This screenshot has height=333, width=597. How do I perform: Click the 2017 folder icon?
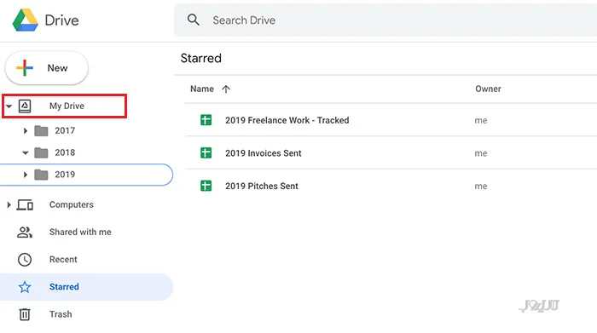41,131
